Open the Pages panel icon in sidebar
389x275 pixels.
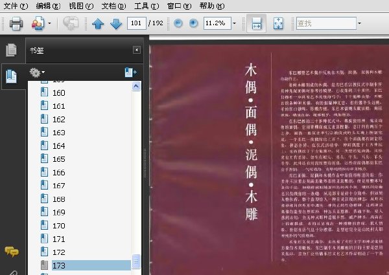(x=12, y=50)
